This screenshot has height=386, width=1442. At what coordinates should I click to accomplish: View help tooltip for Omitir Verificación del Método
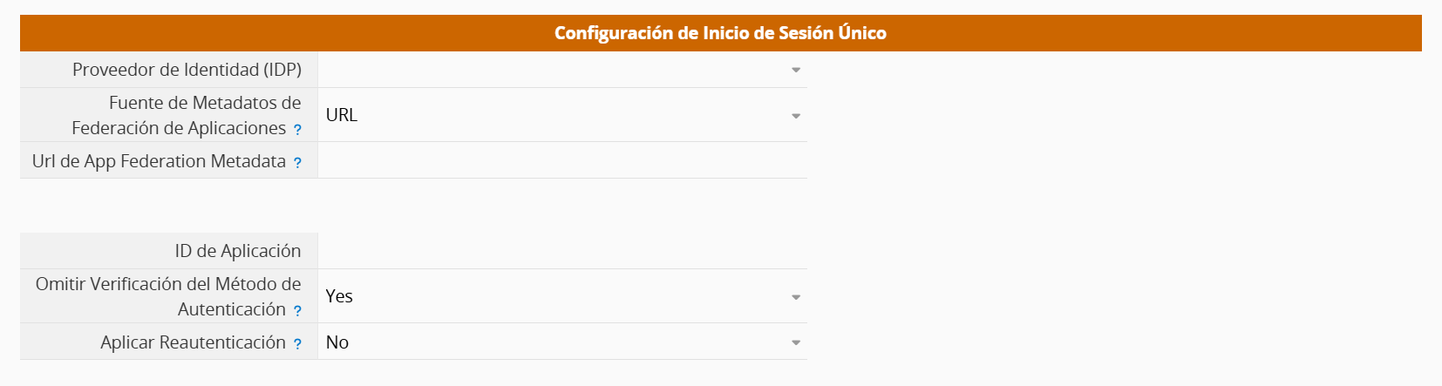[x=297, y=311]
